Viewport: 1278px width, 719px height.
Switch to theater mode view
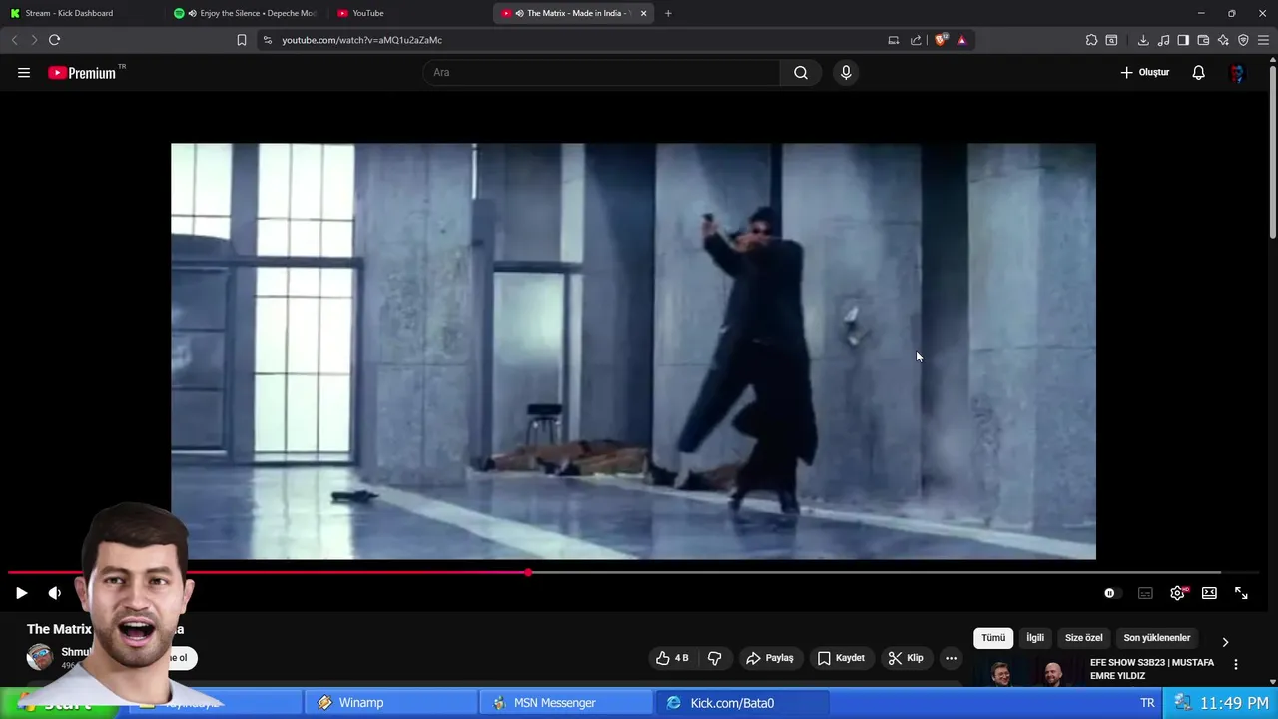1209,593
